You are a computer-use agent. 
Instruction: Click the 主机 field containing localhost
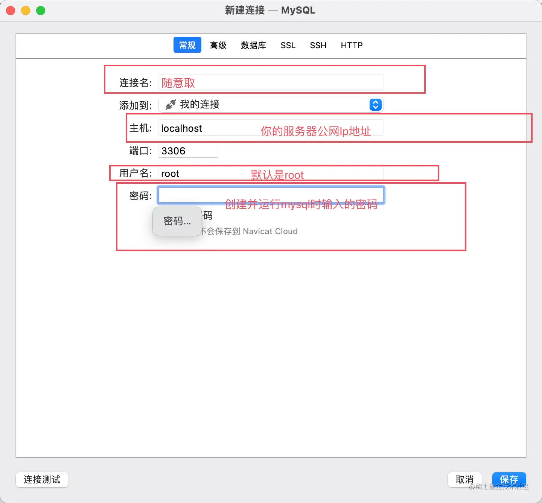(x=271, y=128)
